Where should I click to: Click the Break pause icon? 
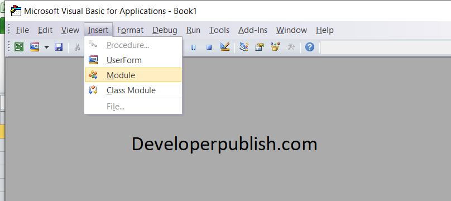coord(193,47)
